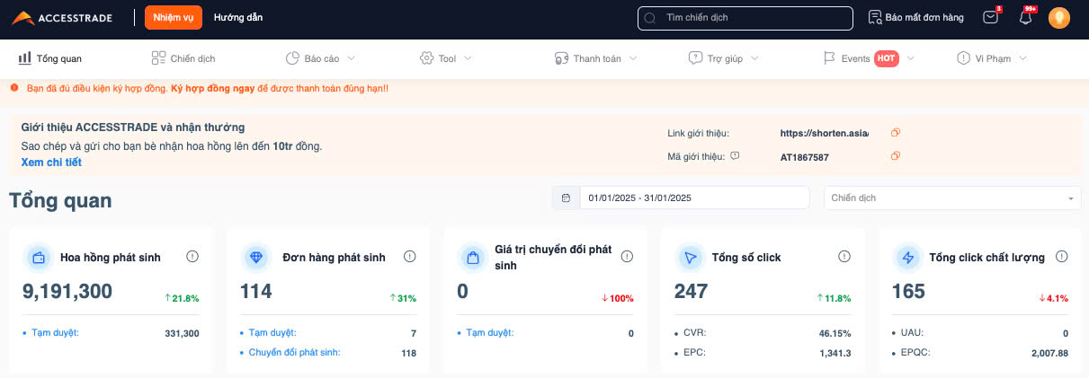Screen dimensions: 1089x378
Task: Click the EPC 1,341.3 value
Action: click(835, 353)
